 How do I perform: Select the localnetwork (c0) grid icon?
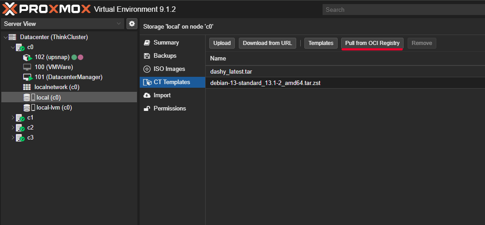(x=27, y=87)
